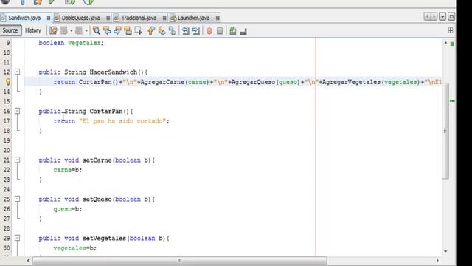Collapse the setCarne method fold
This screenshot has height=266, width=472.
point(18,160)
